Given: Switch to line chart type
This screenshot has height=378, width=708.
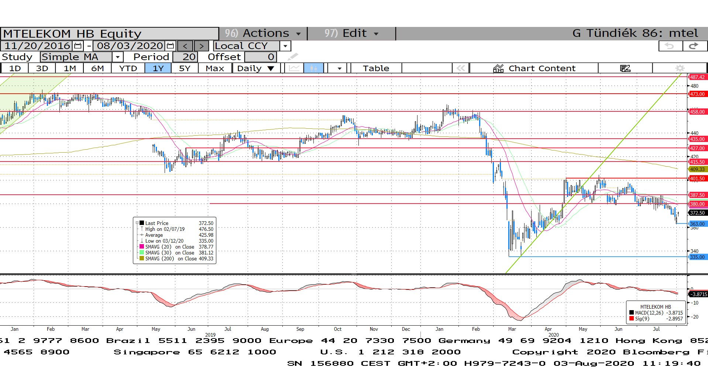Looking at the screenshot, I should coord(294,68).
